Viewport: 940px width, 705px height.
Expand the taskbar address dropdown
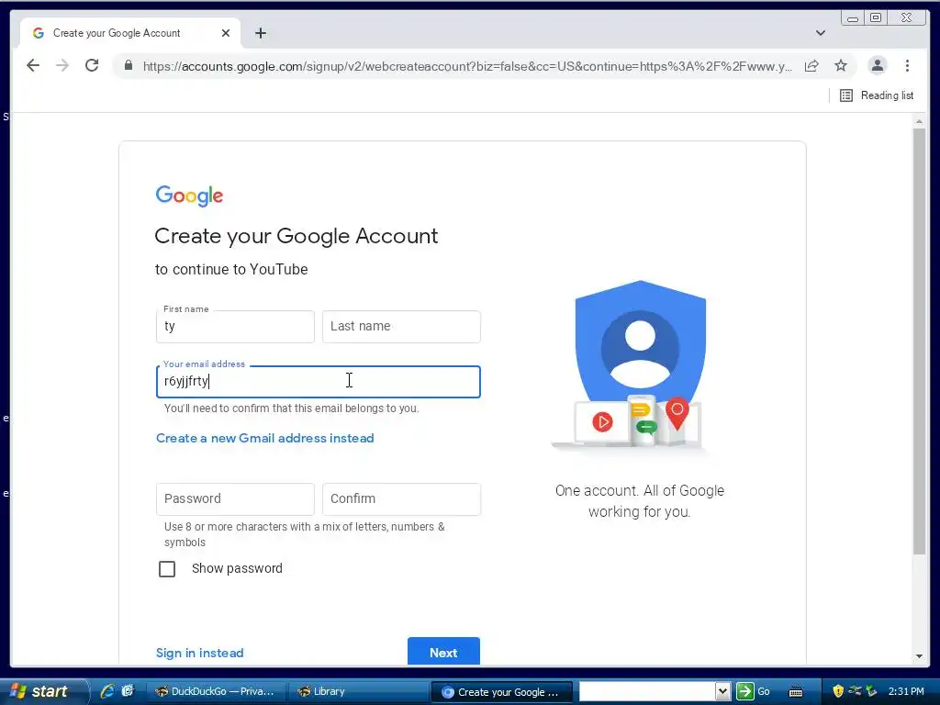[x=722, y=691]
